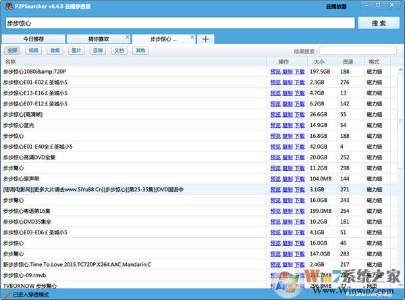Open a new tab with plus icon

pos(205,39)
